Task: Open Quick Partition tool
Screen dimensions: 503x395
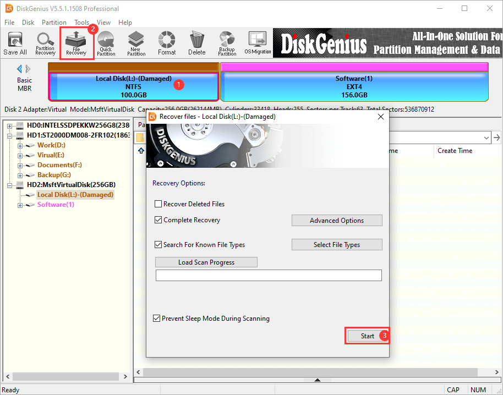Action: click(x=106, y=43)
